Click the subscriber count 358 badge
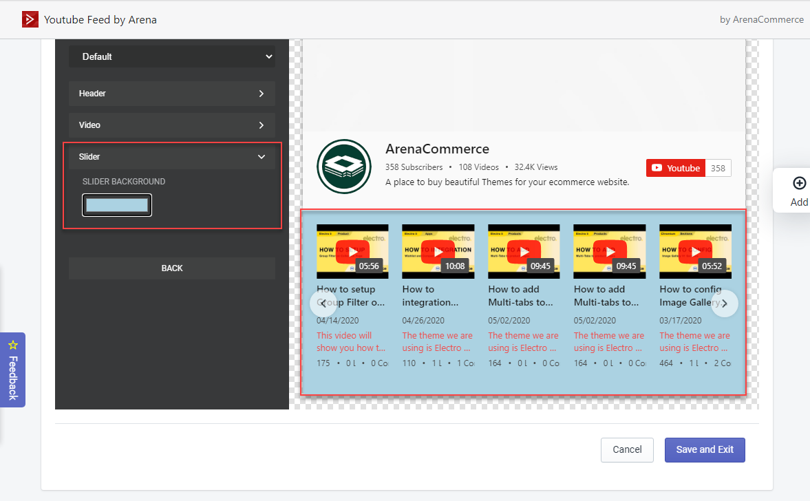810x501 pixels. click(x=718, y=168)
